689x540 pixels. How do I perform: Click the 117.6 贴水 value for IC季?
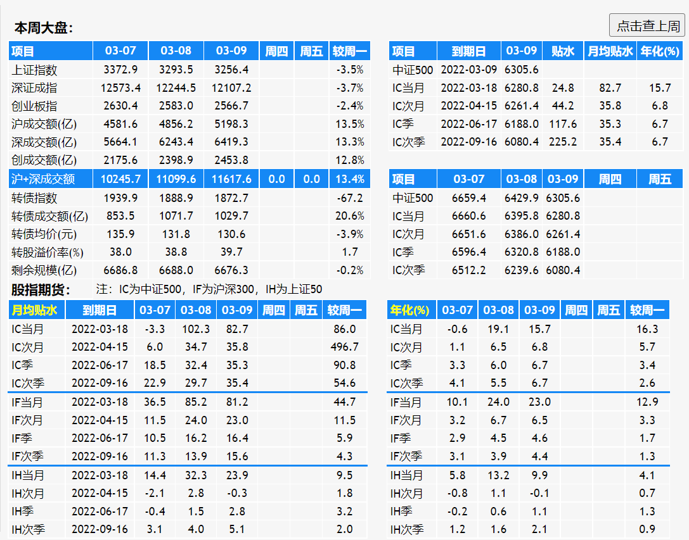point(563,124)
